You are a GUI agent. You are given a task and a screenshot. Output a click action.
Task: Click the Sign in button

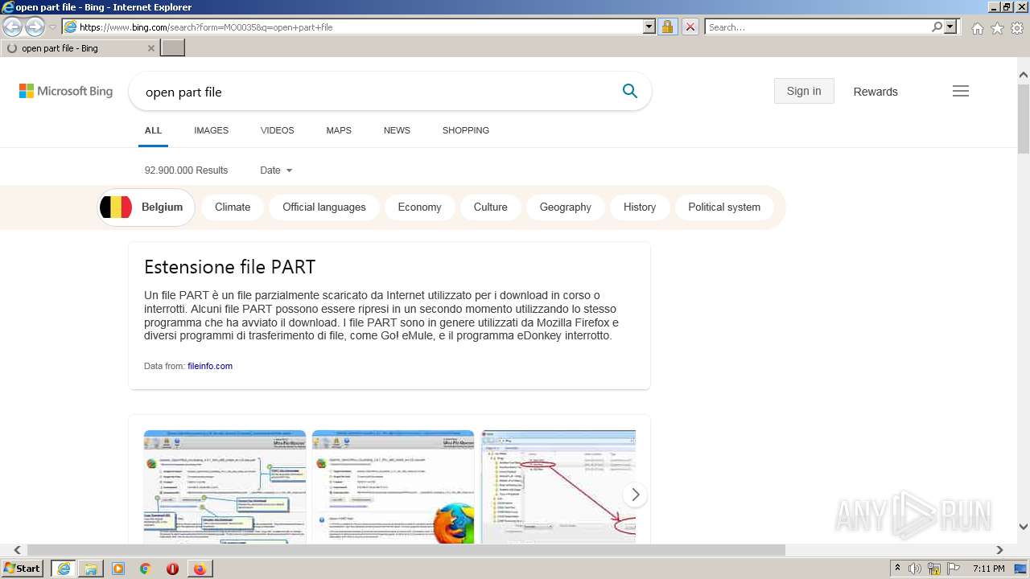(x=804, y=91)
